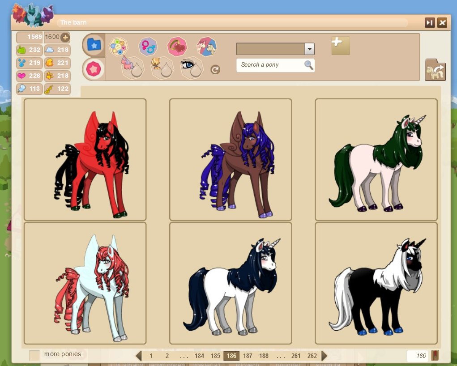Viewport: 457px width, 366px height.
Task: Click the plus button to add folder
Action: pyautogui.click(x=341, y=46)
